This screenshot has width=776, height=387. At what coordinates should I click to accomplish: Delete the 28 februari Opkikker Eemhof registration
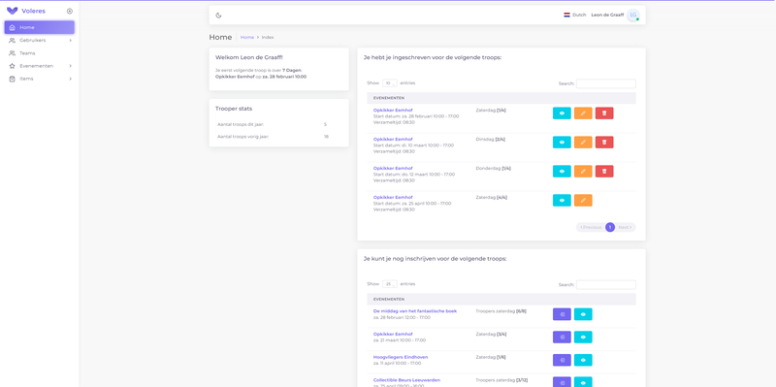(604, 113)
